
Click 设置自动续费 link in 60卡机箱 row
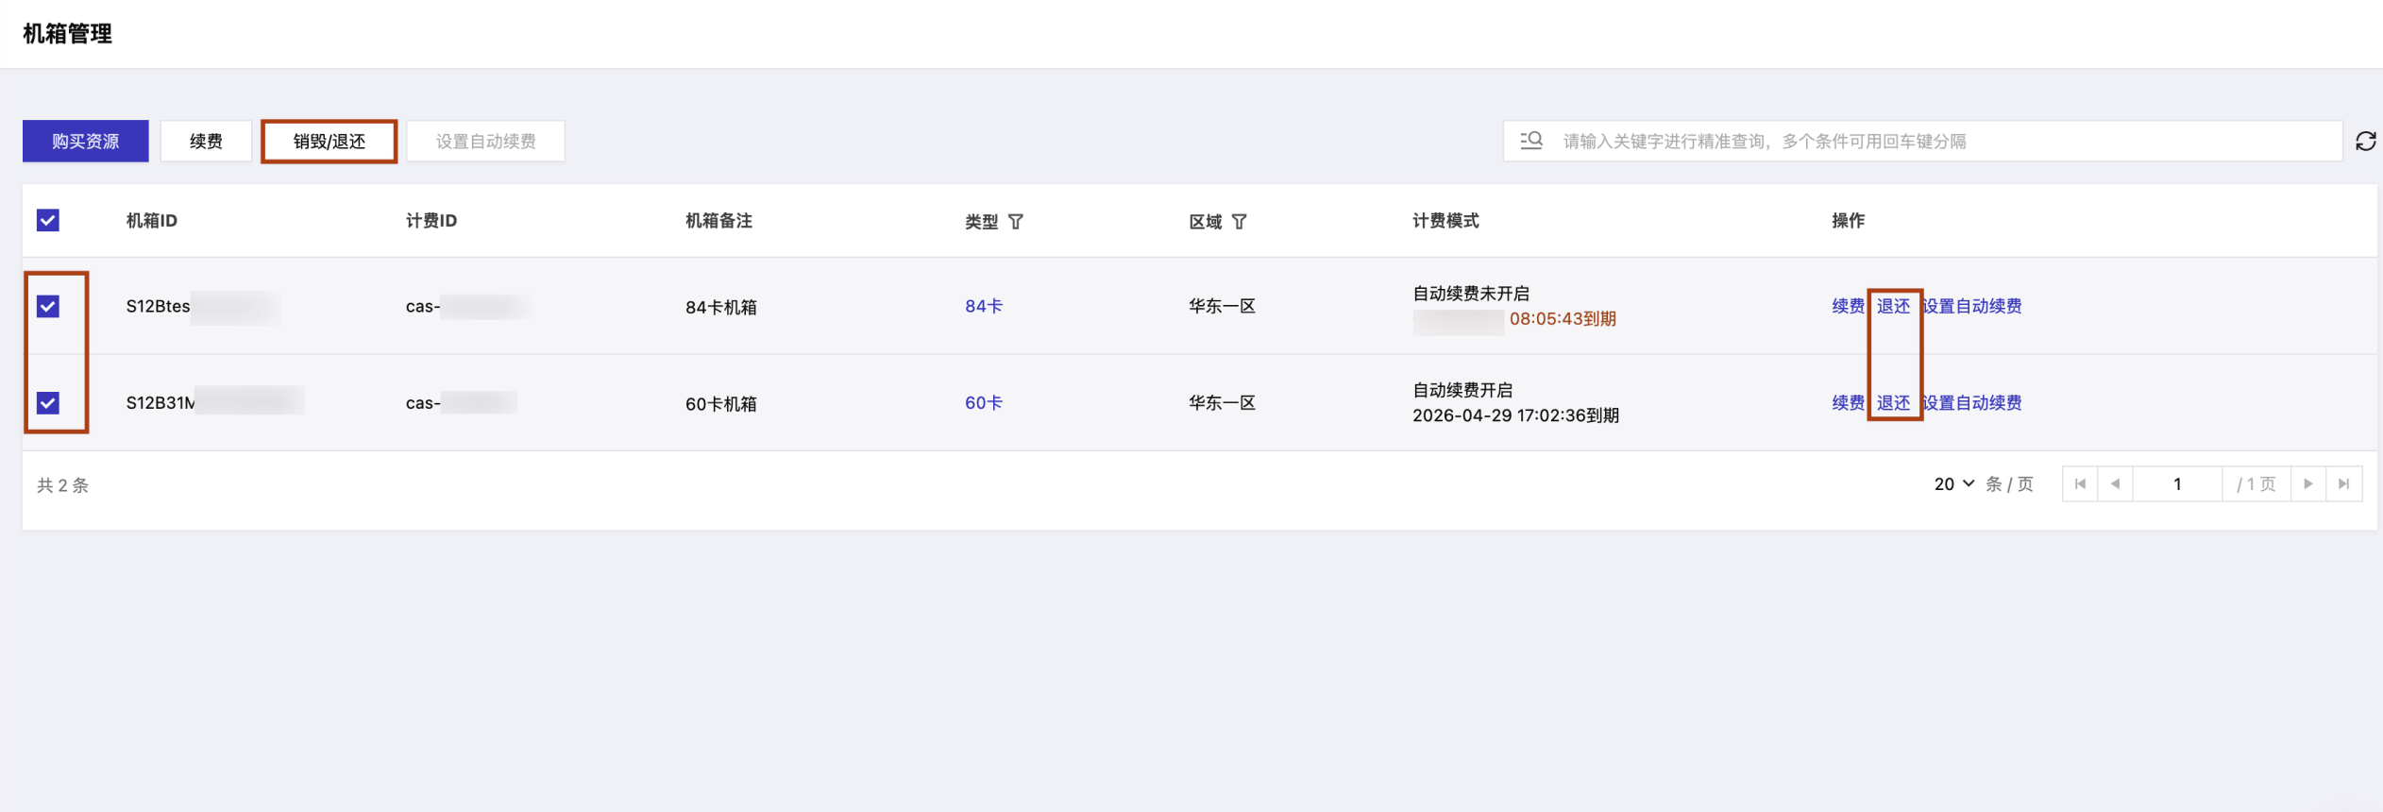(1972, 403)
